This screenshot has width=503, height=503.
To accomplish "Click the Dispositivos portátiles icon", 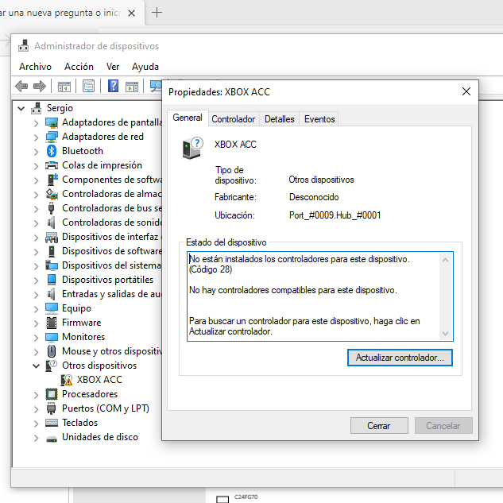I will tap(52, 280).
